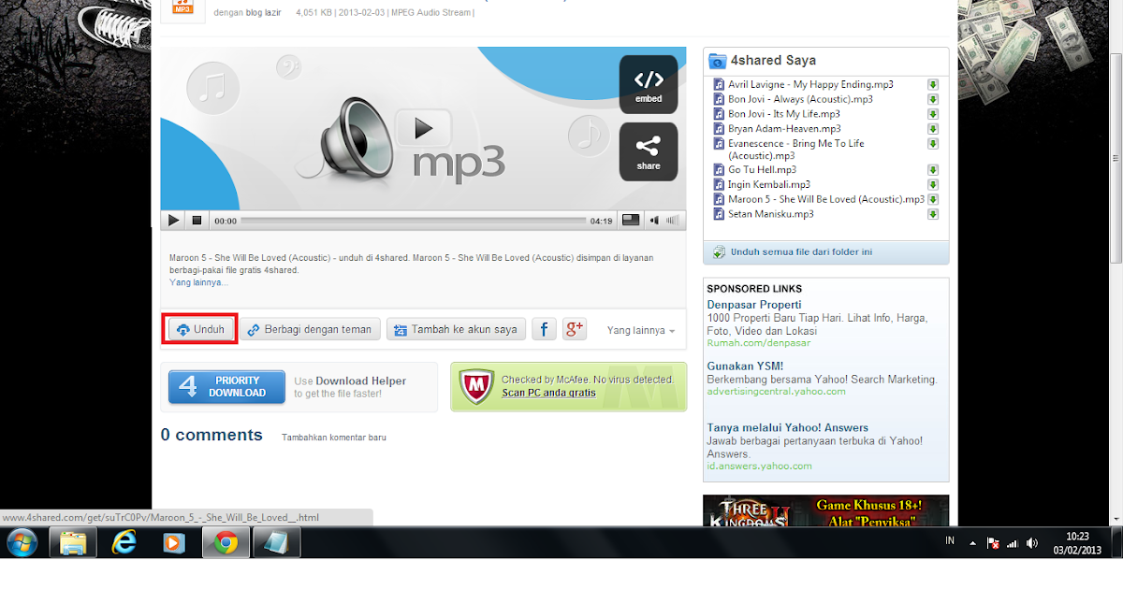Click Tambah ke akun saya button

pos(456,329)
